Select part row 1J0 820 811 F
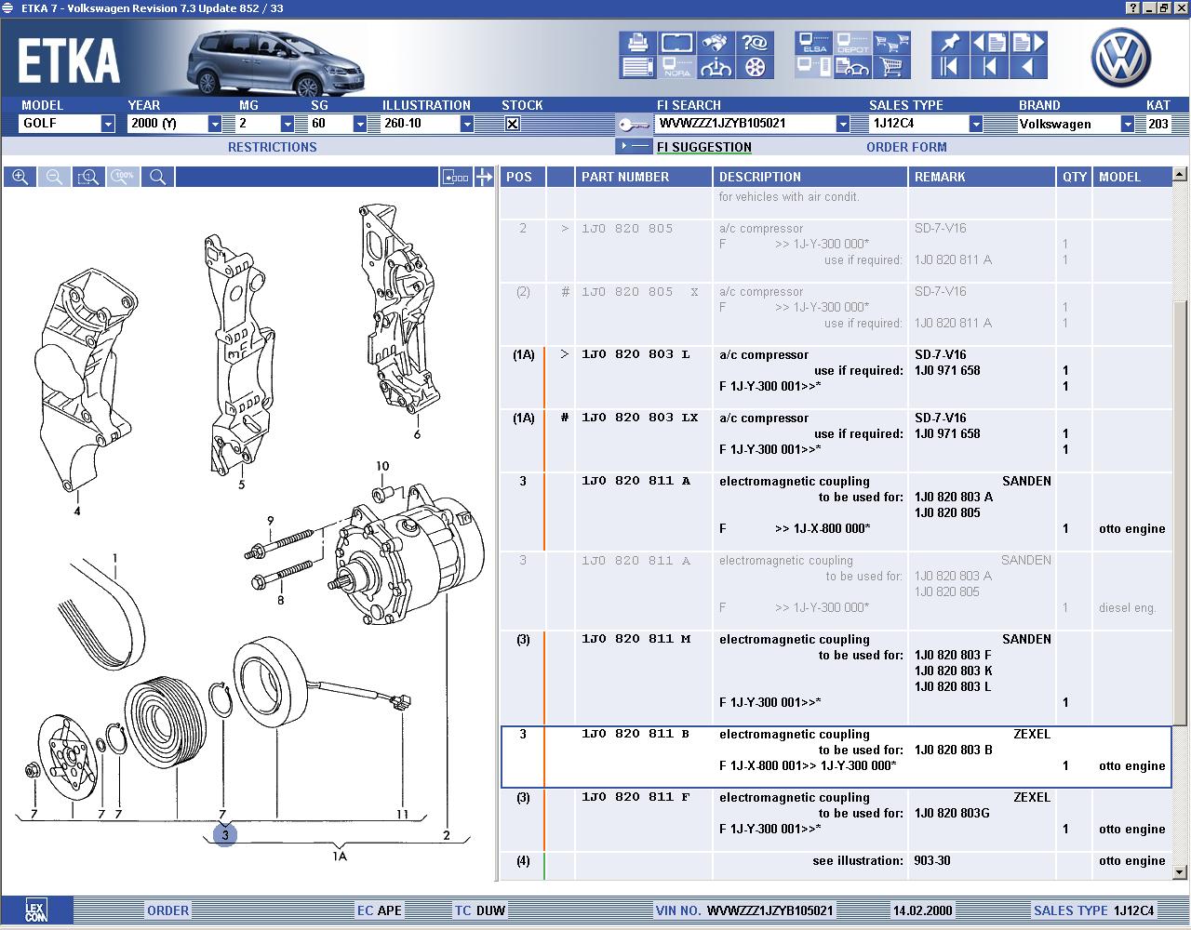The image size is (1191, 930). 836,820
